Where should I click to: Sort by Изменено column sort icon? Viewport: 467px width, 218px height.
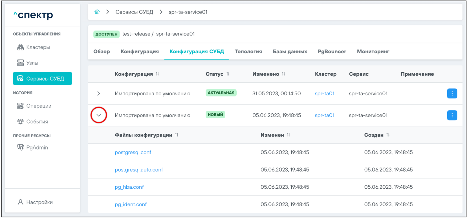pos(284,74)
